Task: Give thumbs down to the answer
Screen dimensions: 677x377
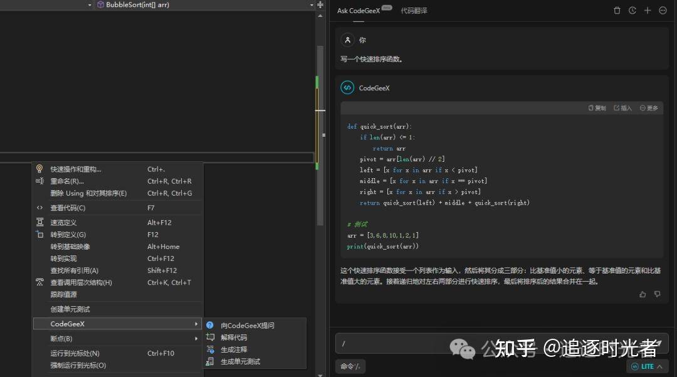Action: (657, 294)
